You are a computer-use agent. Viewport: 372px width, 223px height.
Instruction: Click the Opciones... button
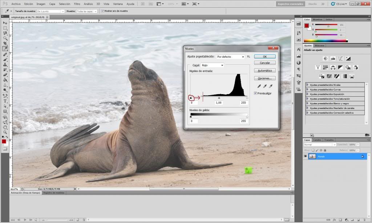point(265,78)
